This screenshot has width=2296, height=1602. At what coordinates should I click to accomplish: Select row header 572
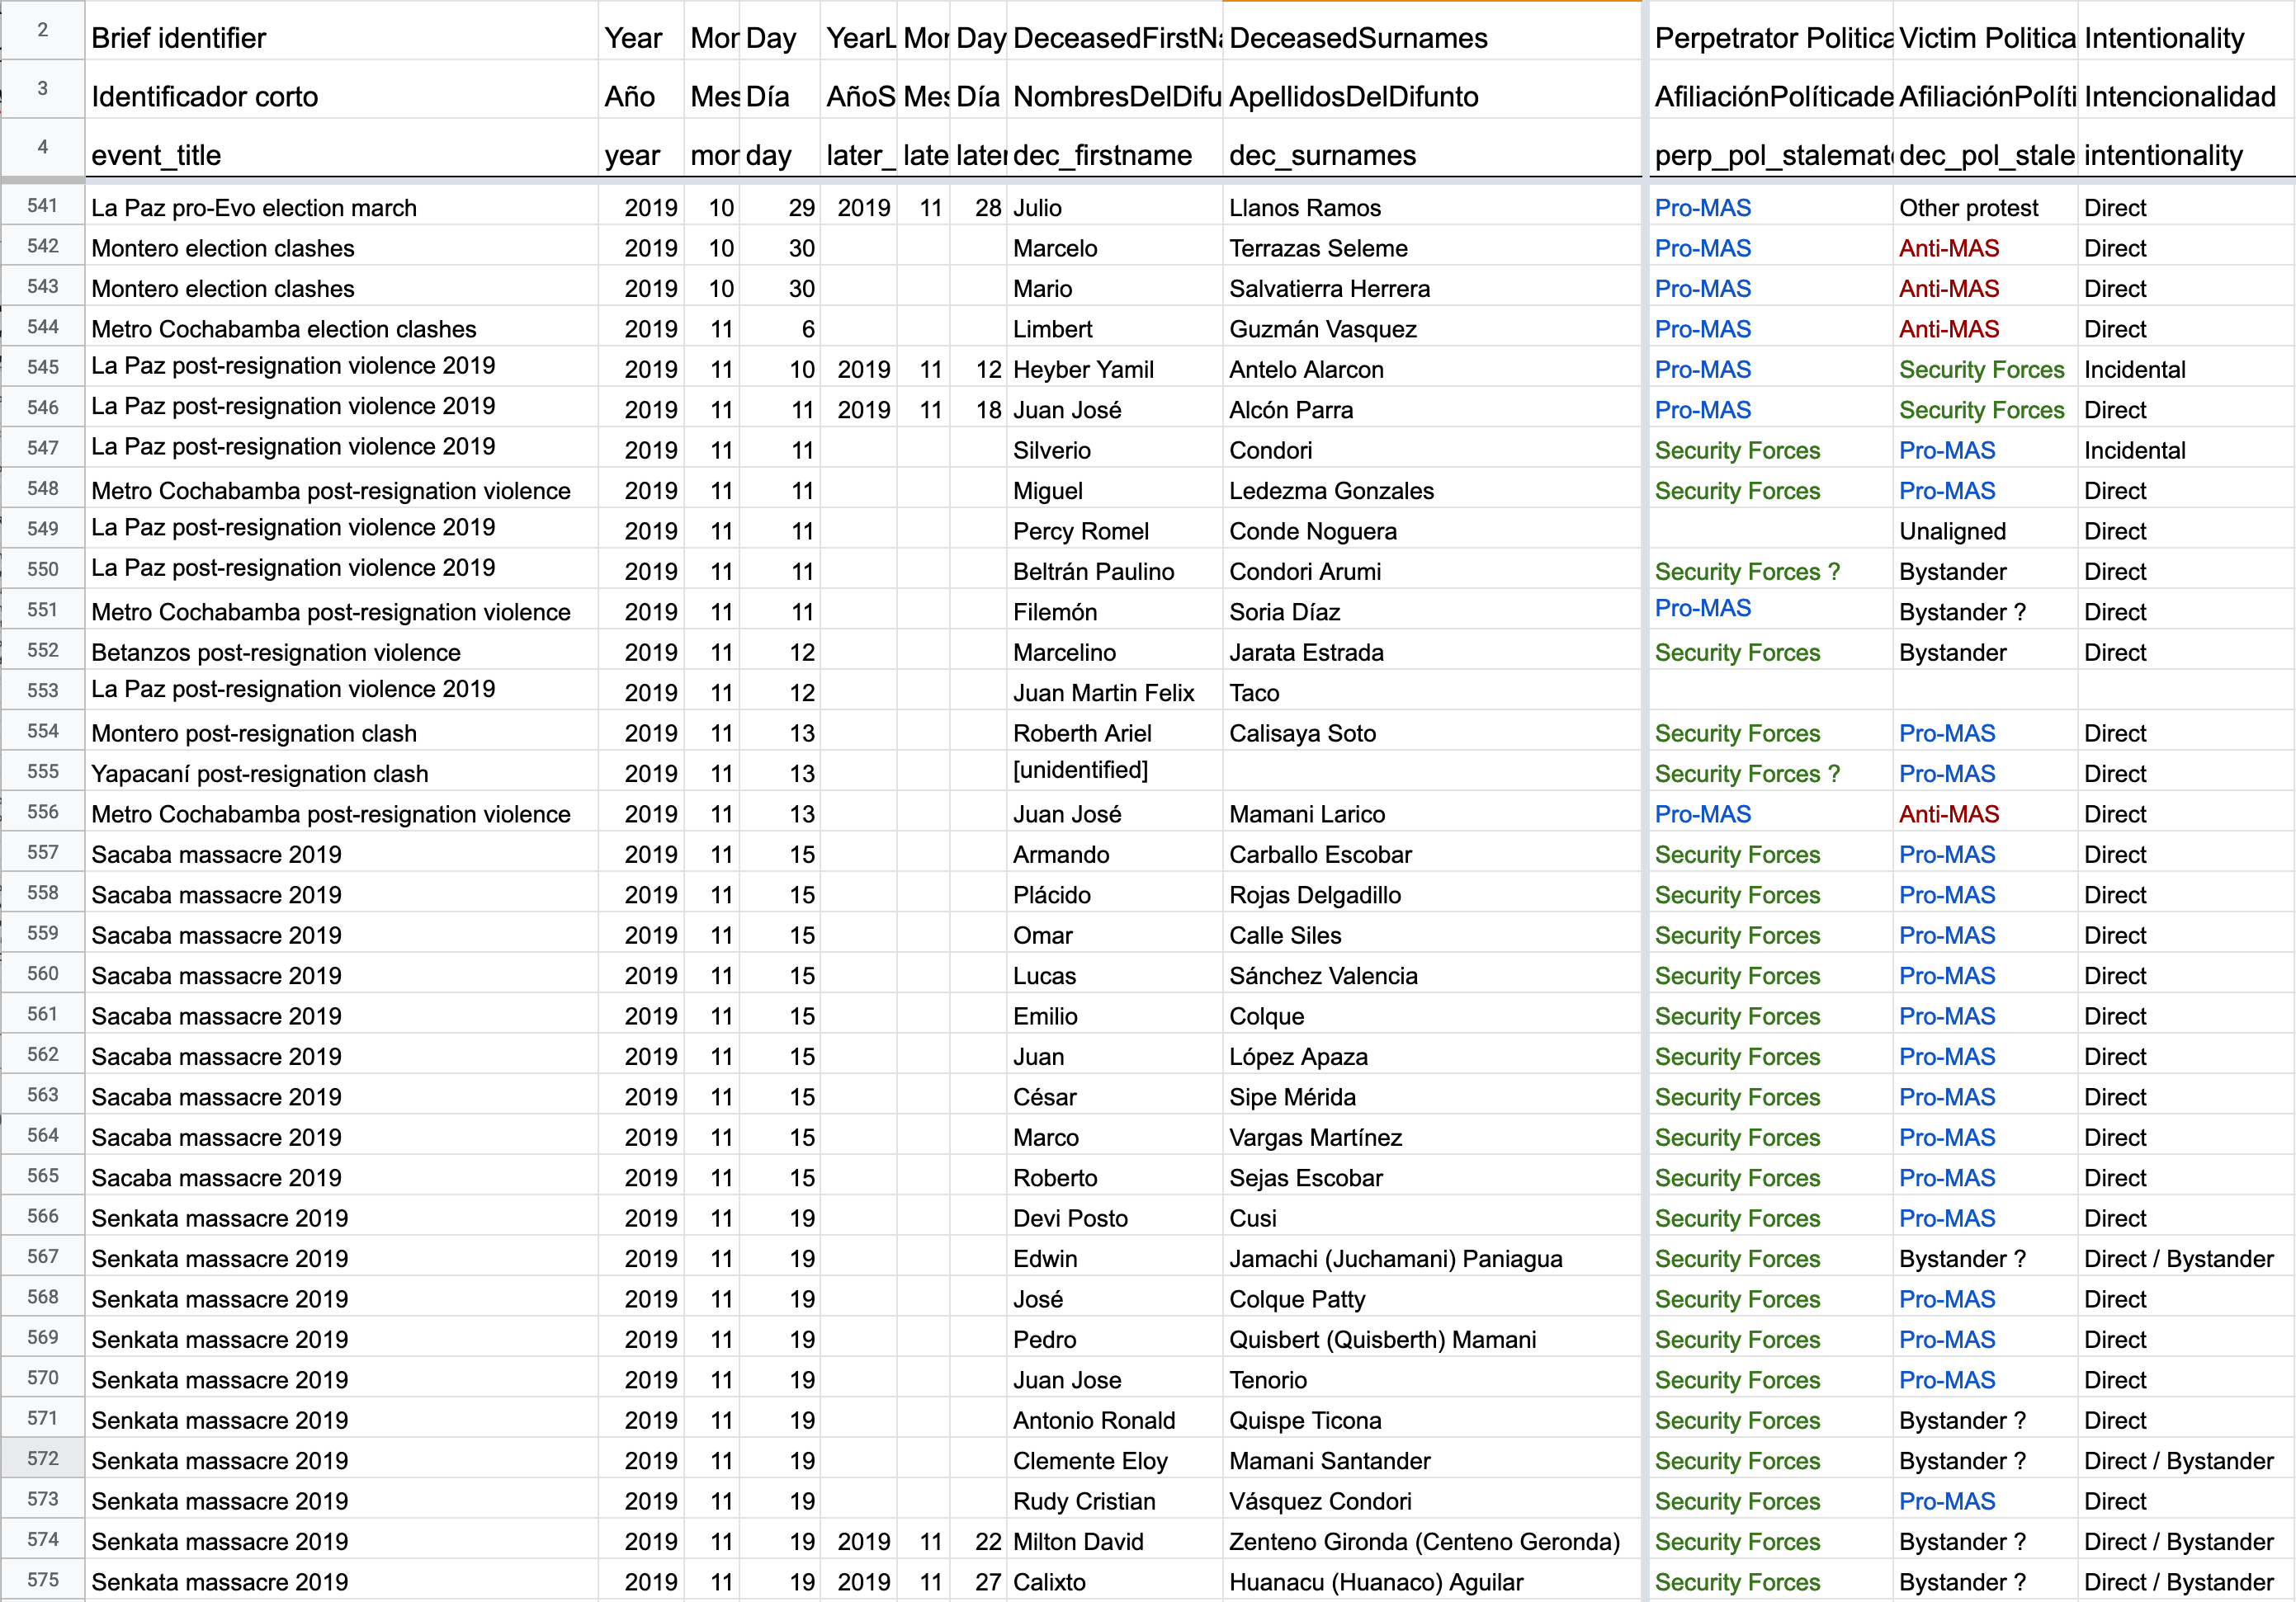pos(42,1458)
